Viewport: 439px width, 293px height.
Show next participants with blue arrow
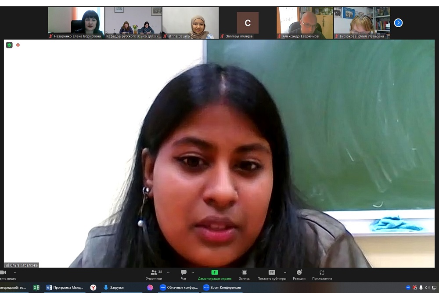[398, 23]
